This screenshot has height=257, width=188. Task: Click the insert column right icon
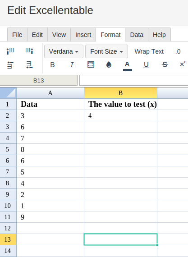tap(29, 51)
